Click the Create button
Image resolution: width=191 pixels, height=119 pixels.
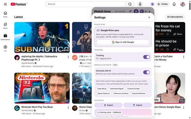pos(163,4)
